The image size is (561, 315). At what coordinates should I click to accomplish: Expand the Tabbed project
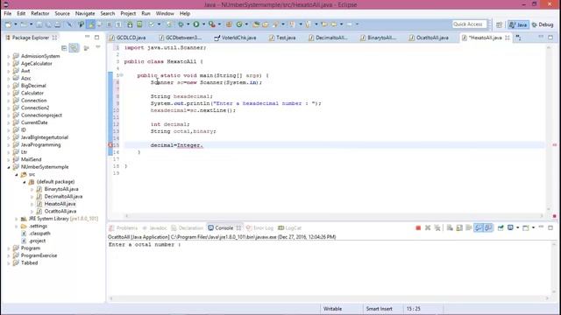click(9, 262)
